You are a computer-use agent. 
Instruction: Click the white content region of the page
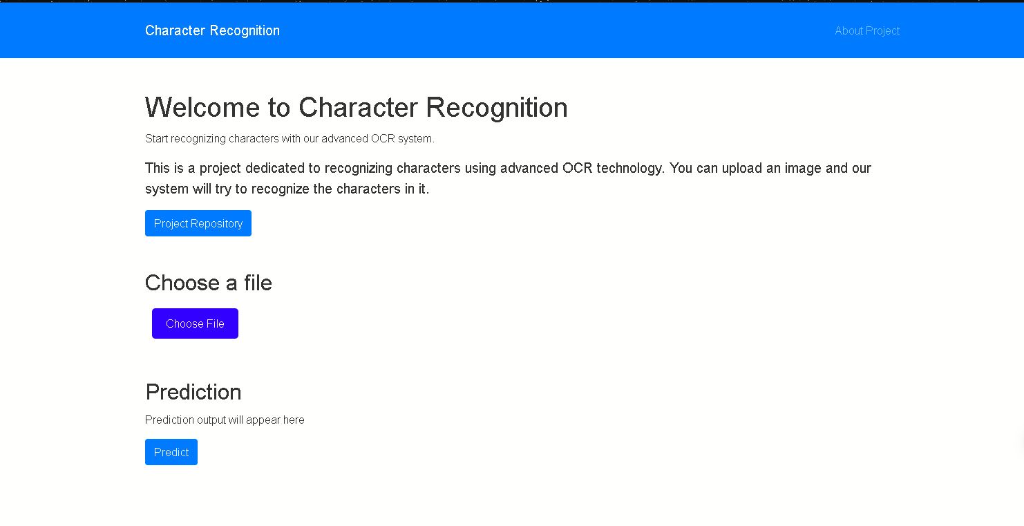(x=691, y=346)
